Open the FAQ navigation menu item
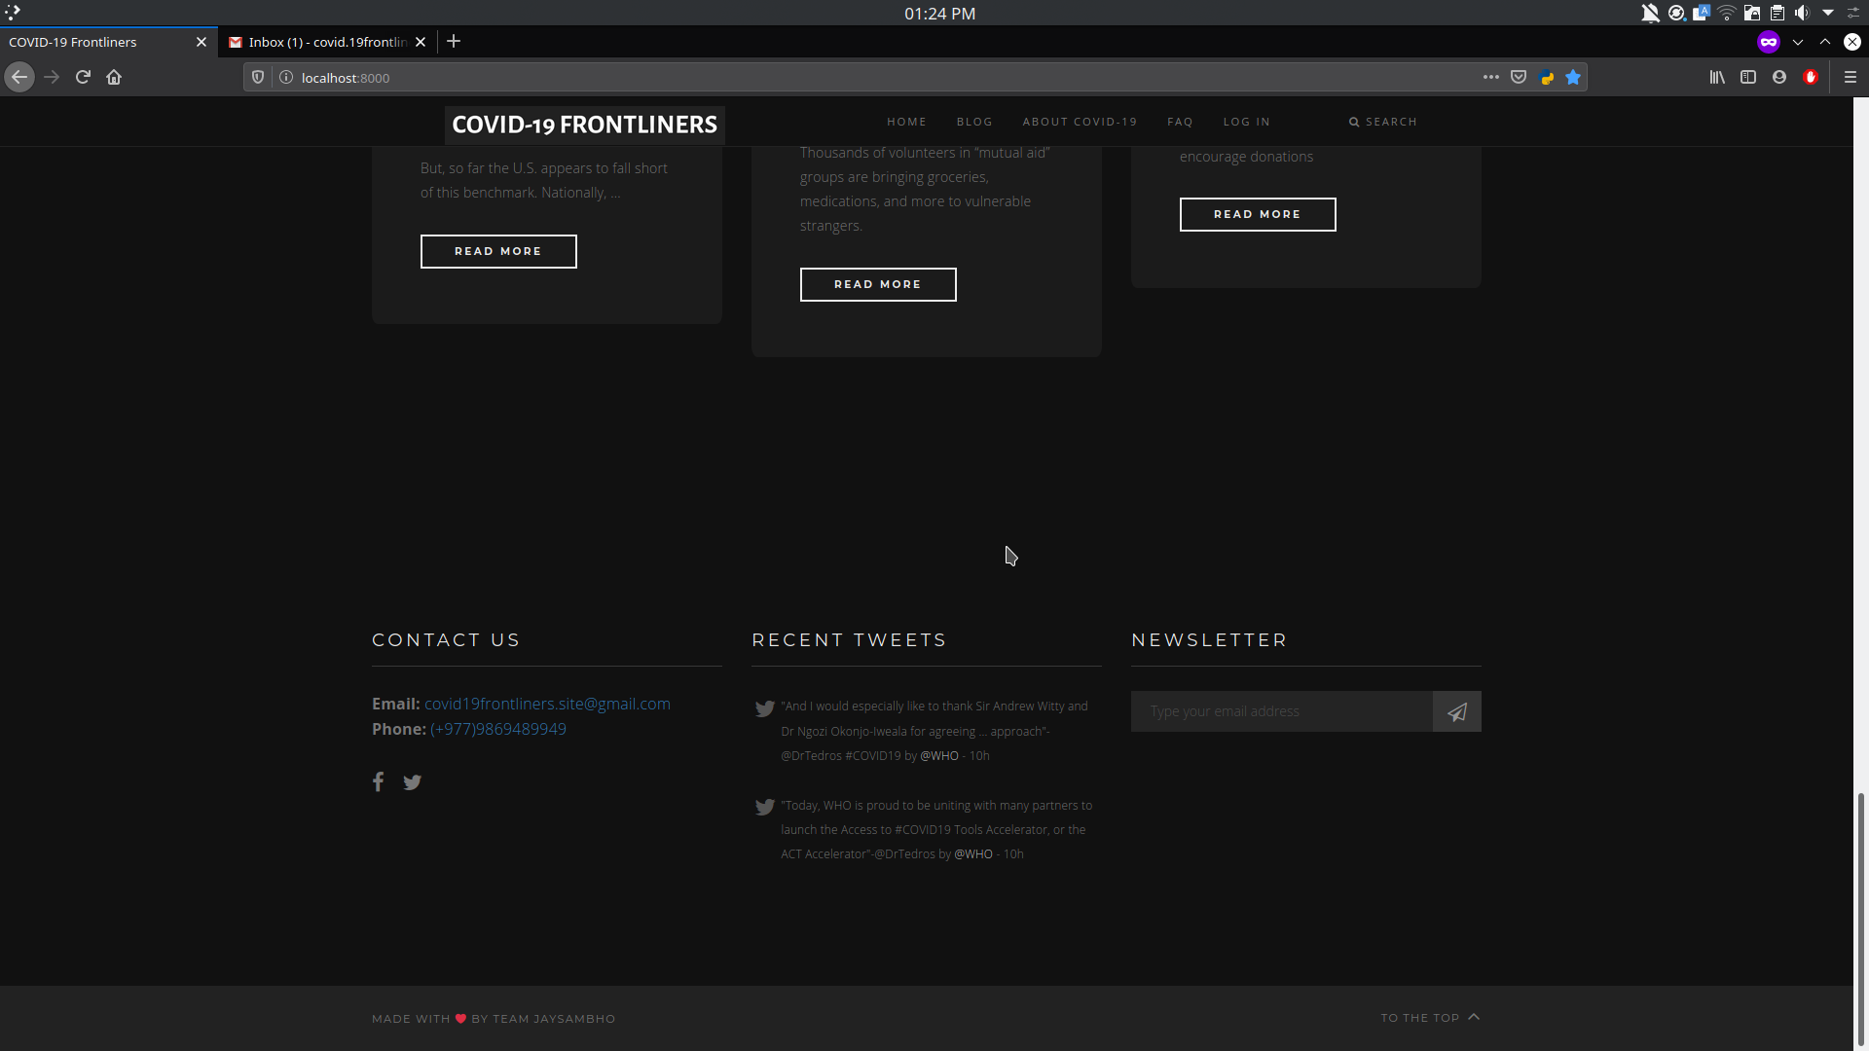The height and width of the screenshot is (1051, 1869). (x=1180, y=122)
